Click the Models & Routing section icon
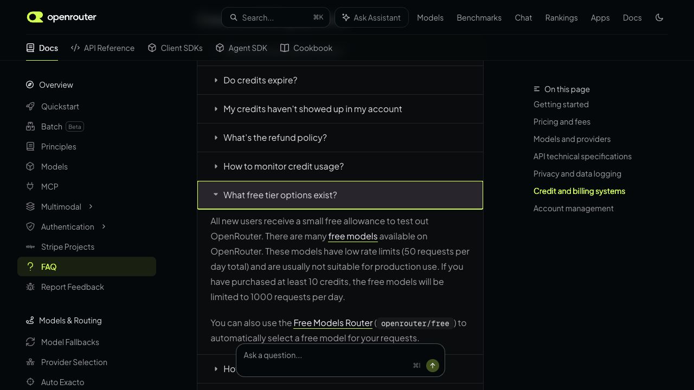This screenshot has width=694, height=390. 30,321
